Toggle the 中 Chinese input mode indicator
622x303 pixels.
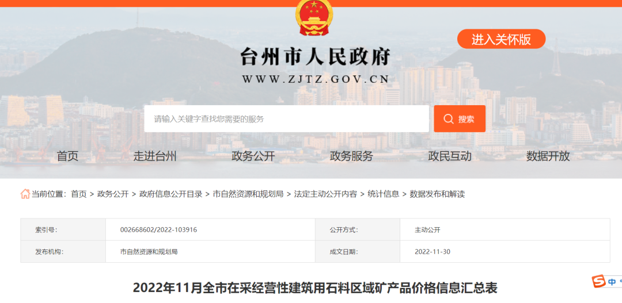click(x=612, y=282)
